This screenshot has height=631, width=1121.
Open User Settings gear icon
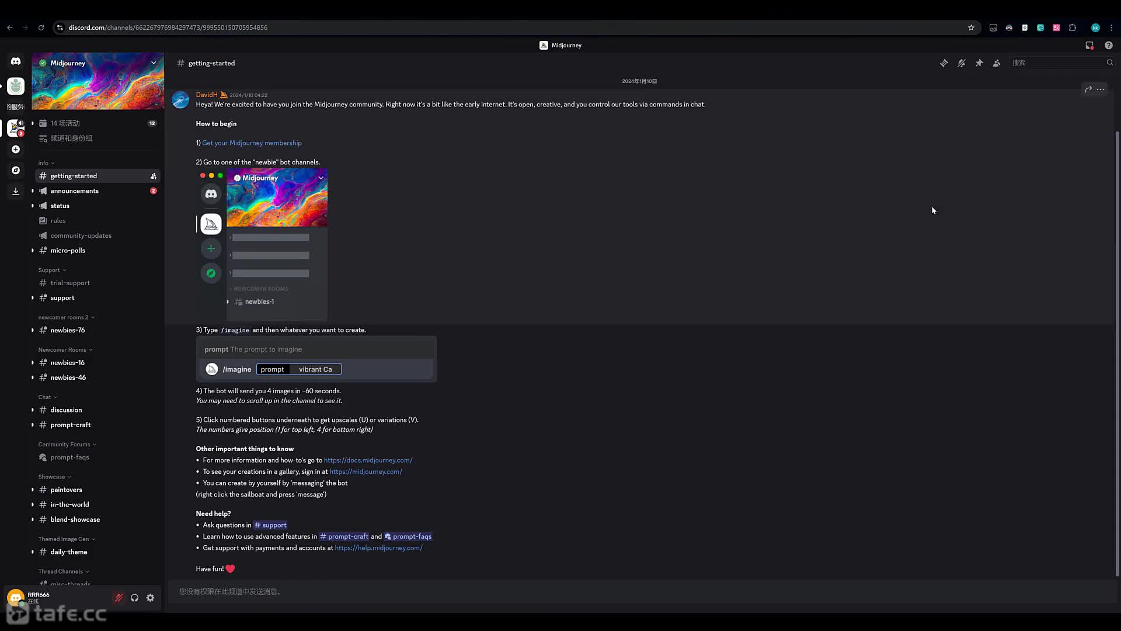point(151,598)
